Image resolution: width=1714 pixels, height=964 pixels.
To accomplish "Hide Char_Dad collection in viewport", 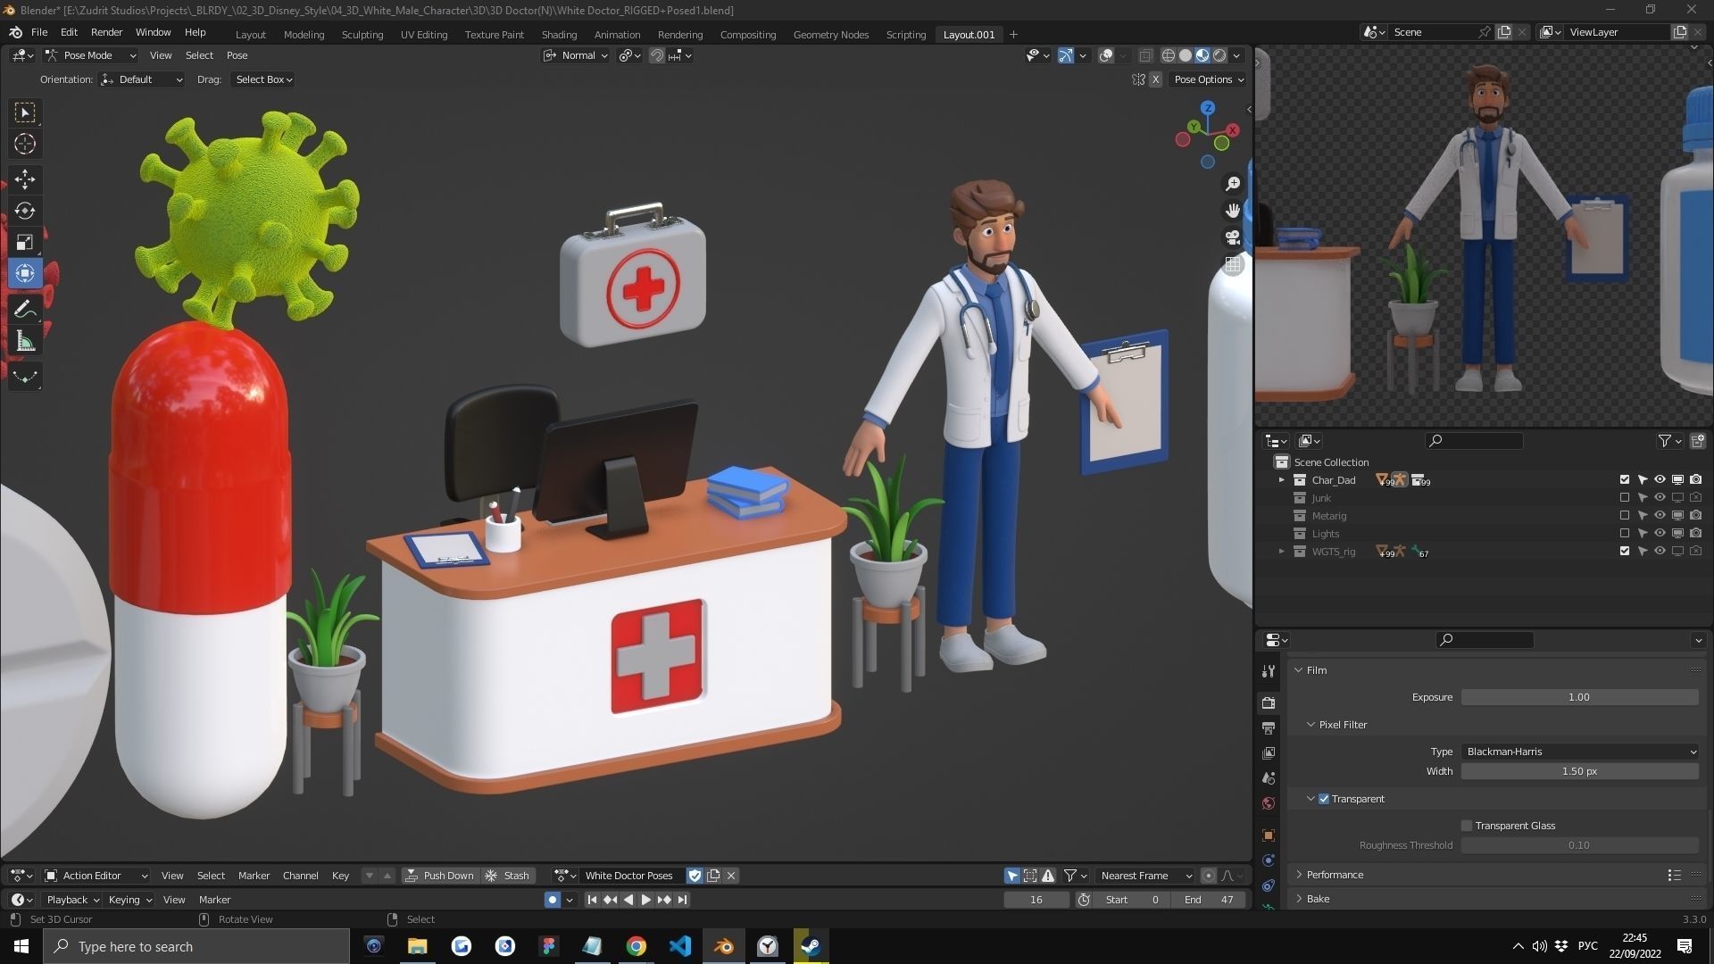I will tap(1660, 480).
